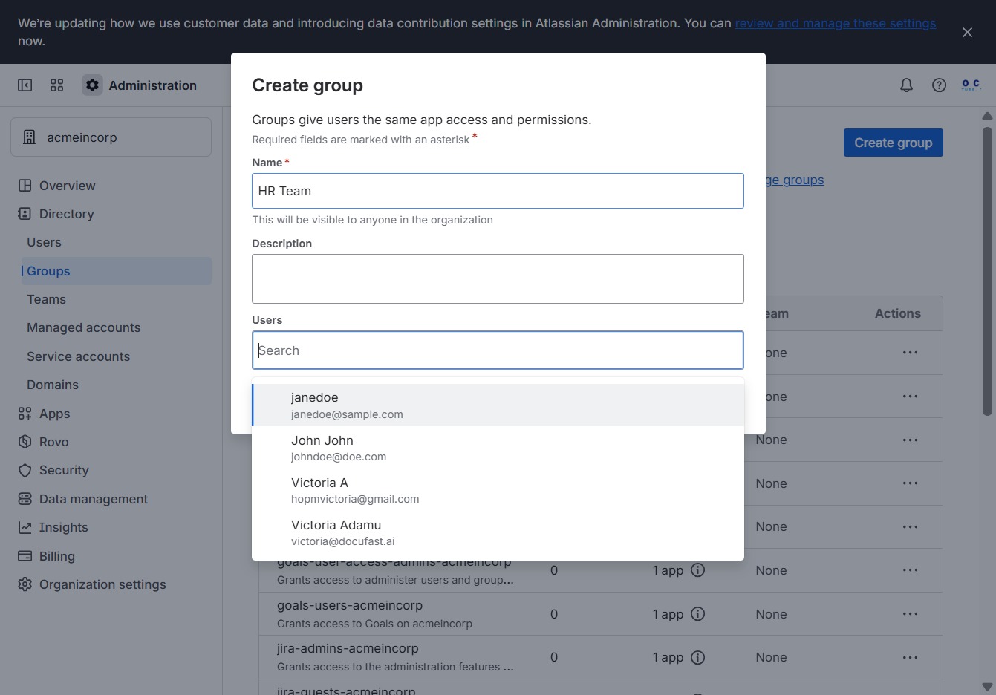996x695 pixels.
Task: Click the HR Team name field
Action: pyautogui.click(x=498, y=191)
